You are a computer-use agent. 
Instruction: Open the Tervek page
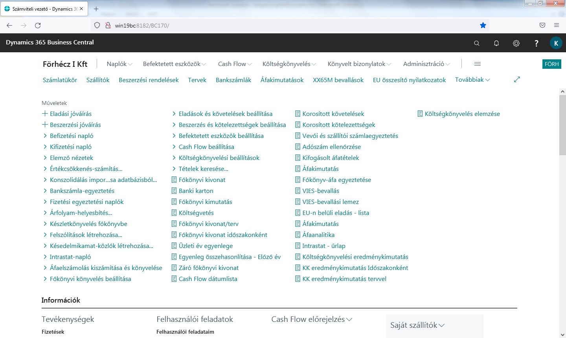pyautogui.click(x=197, y=80)
